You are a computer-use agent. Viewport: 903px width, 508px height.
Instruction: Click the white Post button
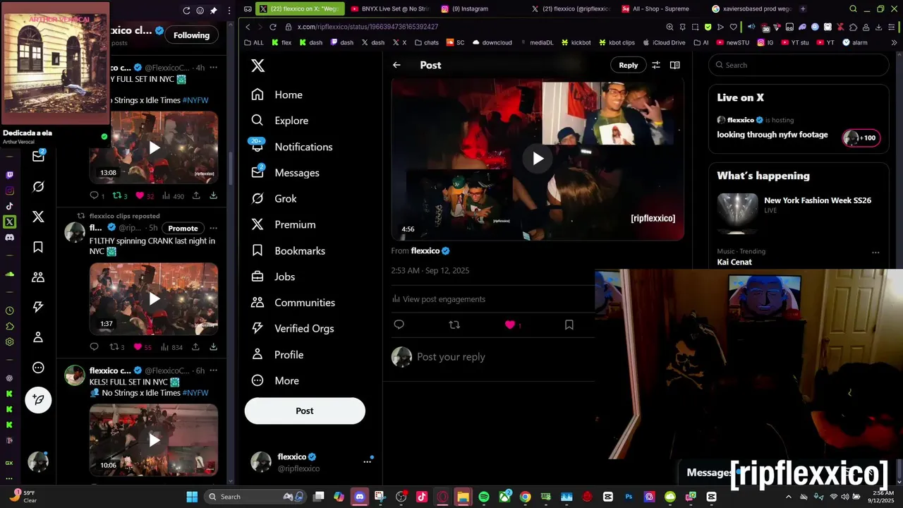pyautogui.click(x=305, y=411)
